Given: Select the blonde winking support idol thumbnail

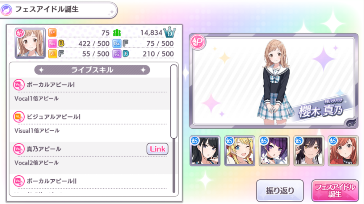Looking at the screenshot, I should click(240, 151).
